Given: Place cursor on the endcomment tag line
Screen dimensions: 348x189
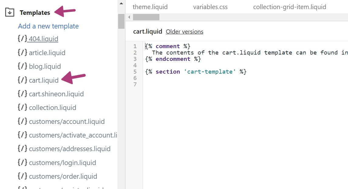Looking at the screenshot, I should (173, 59).
